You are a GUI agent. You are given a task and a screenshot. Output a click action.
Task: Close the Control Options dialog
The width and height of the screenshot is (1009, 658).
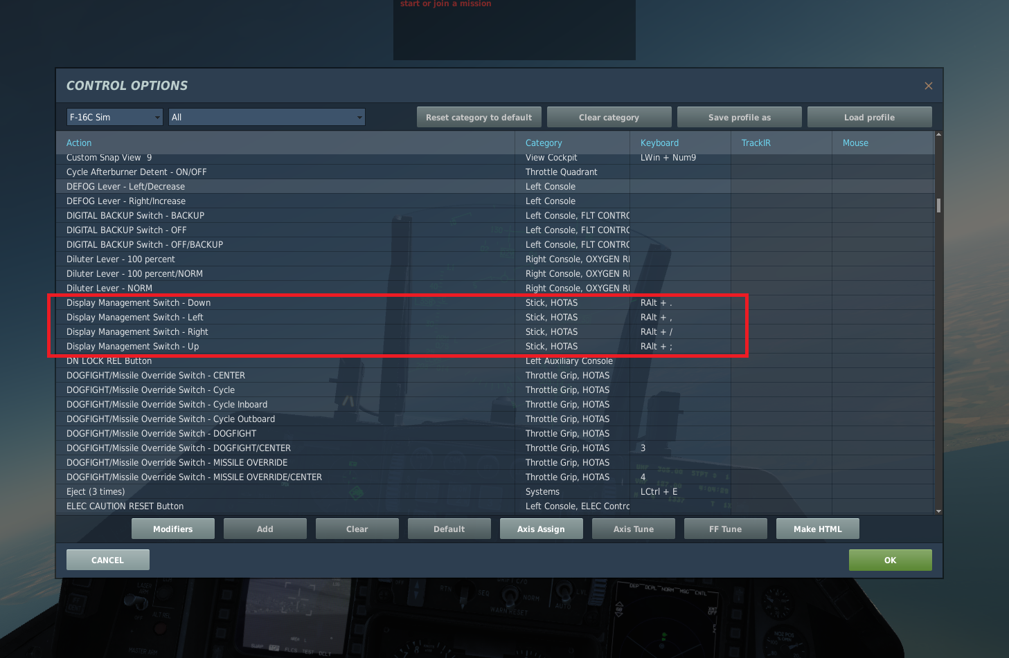coord(929,86)
